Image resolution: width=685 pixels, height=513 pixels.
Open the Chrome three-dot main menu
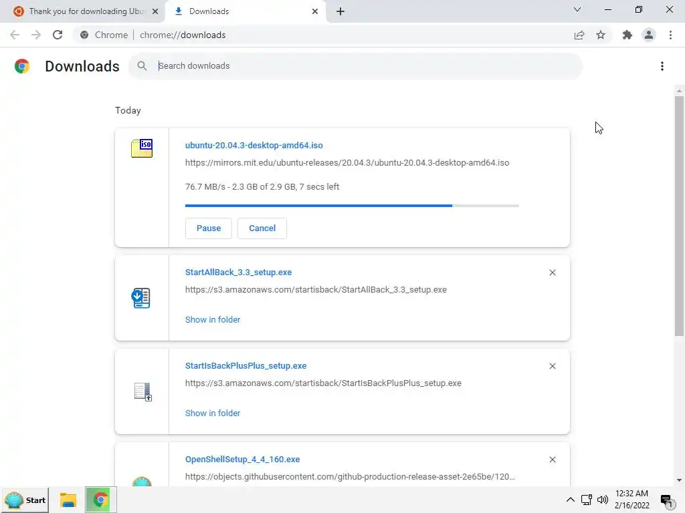point(670,35)
